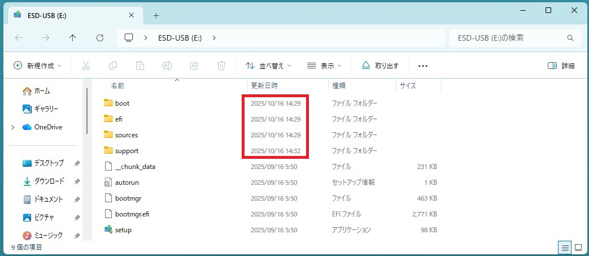
Task: Open the 新規作成 dropdown menu
Action: point(37,66)
